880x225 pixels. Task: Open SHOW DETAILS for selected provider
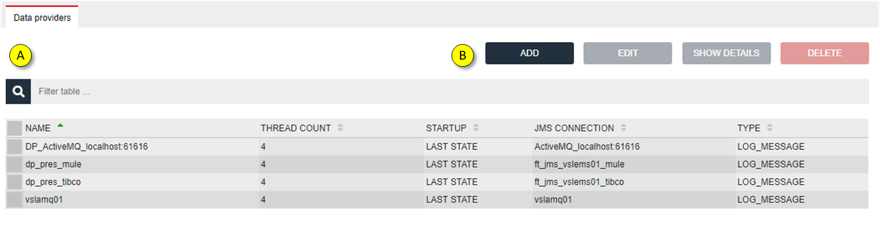(x=726, y=53)
